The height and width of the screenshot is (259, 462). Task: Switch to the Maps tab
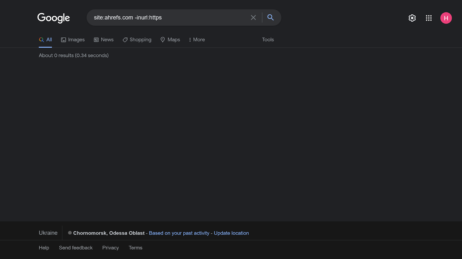point(170,40)
